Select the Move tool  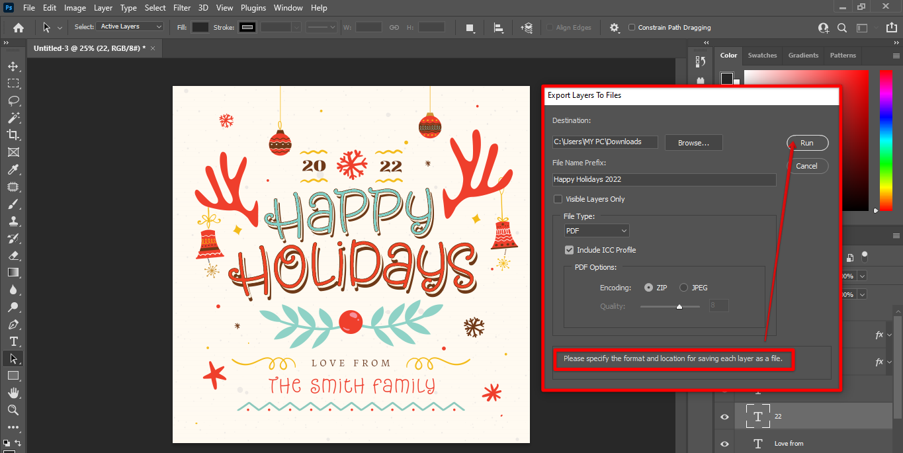13,66
